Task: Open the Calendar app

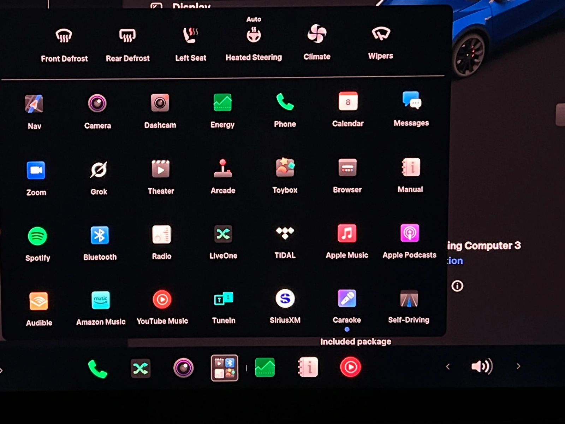Action: (x=348, y=101)
